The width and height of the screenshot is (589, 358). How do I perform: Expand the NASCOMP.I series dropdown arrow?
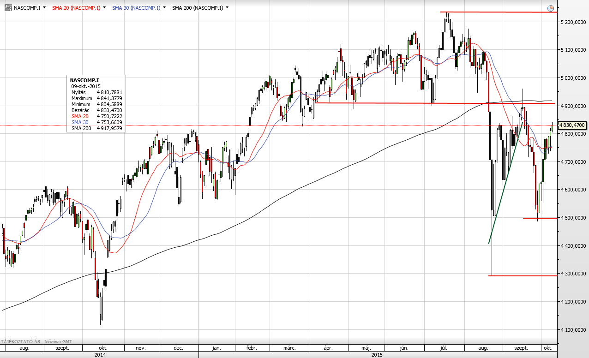[x=44, y=8]
